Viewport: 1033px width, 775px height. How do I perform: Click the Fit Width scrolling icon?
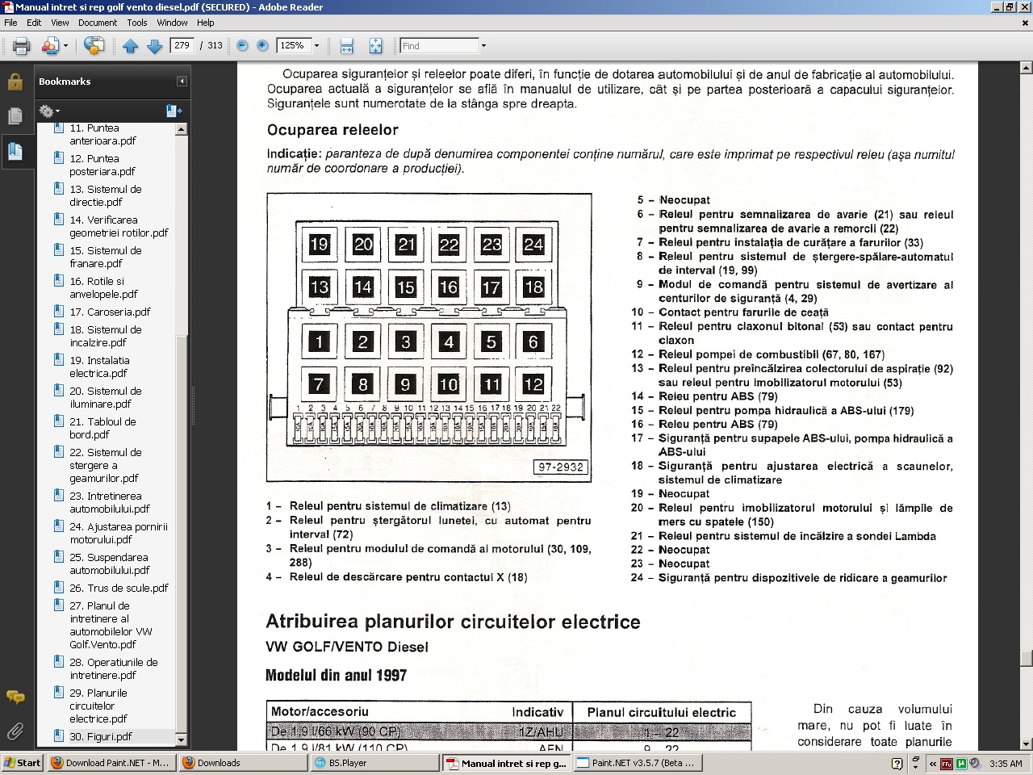tap(347, 46)
